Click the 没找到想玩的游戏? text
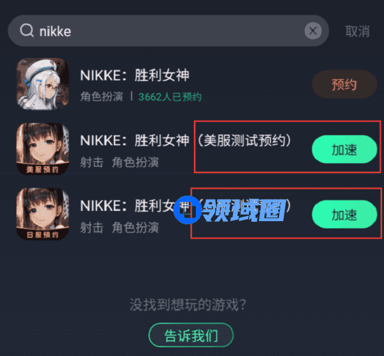 [x=188, y=305]
